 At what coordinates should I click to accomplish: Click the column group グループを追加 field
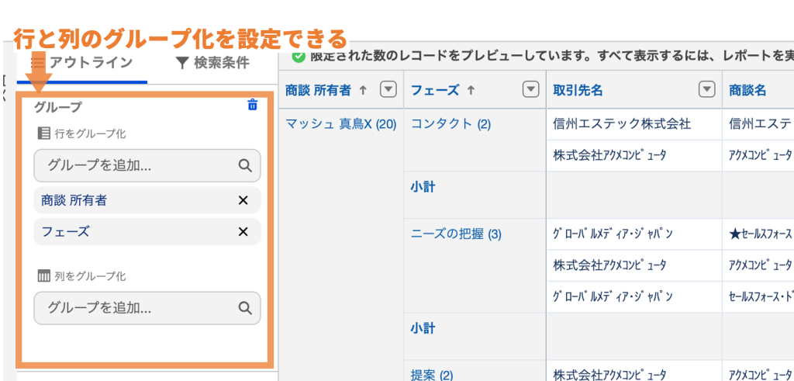click(x=147, y=308)
